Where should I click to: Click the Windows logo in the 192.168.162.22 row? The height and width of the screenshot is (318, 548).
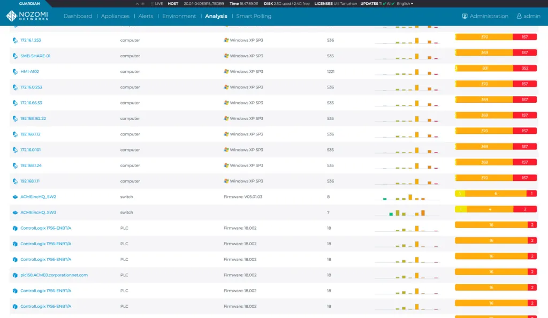(x=226, y=118)
